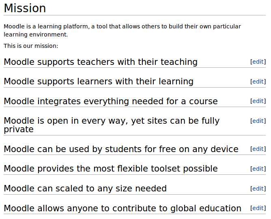Click the 'This is our mission:' text
Viewport: 271px width, 219px height.
pos(31,46)
